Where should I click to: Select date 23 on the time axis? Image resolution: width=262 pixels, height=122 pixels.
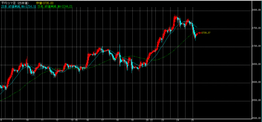click(x=163, y=120)
